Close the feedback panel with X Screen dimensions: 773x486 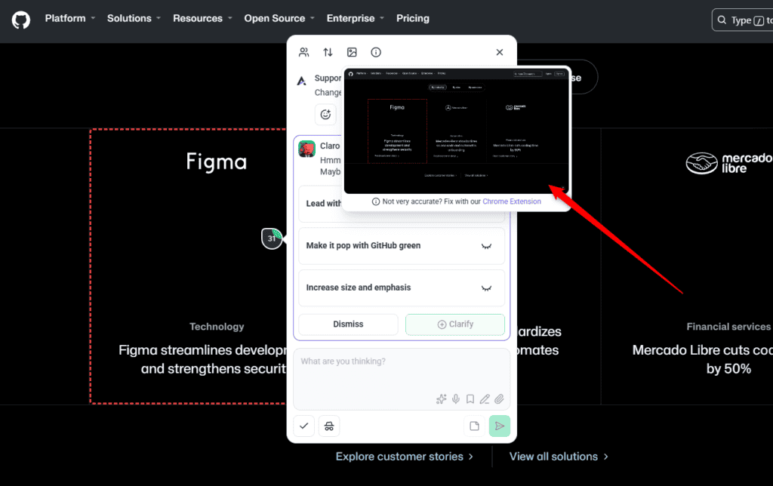pyautogui.click(x=500, y=52)
